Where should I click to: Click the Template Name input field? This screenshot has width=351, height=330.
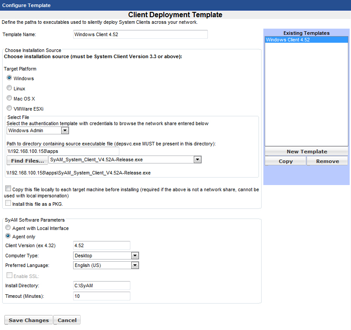pyautogui.click(x=140, y=34)
